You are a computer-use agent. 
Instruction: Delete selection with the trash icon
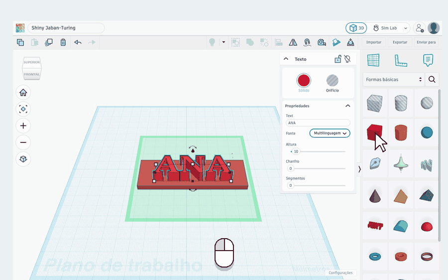point(63,42)
